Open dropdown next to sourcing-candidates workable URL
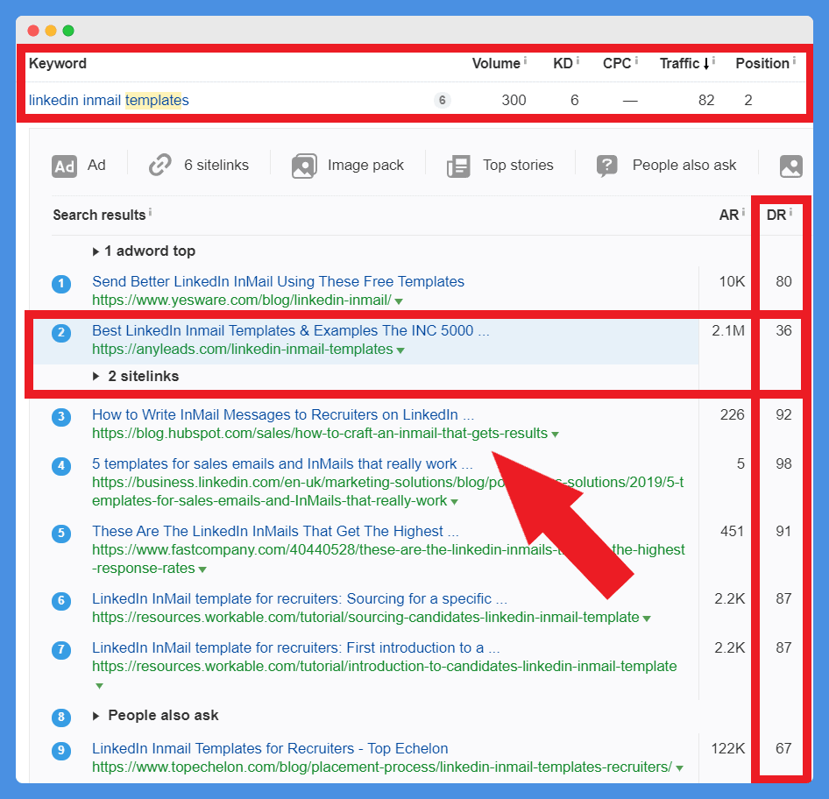The image size is (829, 799). [x=647, y=619]
